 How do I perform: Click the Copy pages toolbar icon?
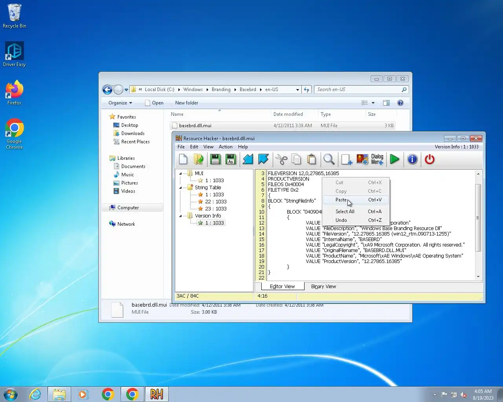point(296,159)
